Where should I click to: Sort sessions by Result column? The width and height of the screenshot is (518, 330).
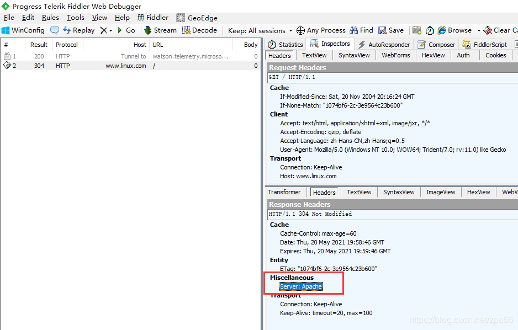pos(39,45)
